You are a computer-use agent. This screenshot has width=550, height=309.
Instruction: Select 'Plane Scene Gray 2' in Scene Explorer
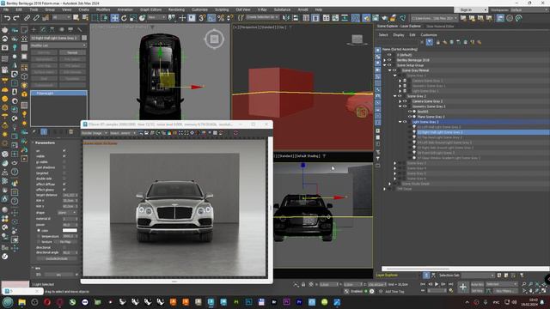click(431, 117)
